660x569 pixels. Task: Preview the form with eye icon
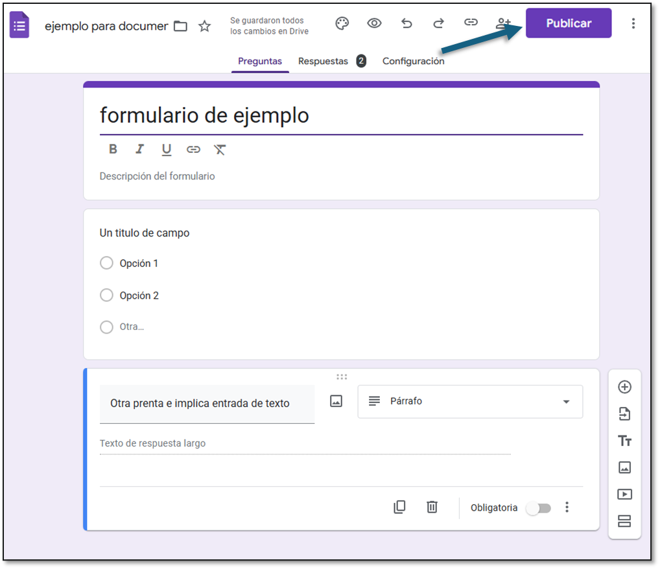click(x=374, y=23)
